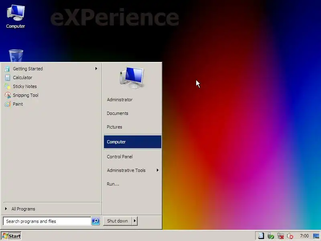The image size is (321, 241).
Task: Click the Start button text
Action: pos(14,236)
